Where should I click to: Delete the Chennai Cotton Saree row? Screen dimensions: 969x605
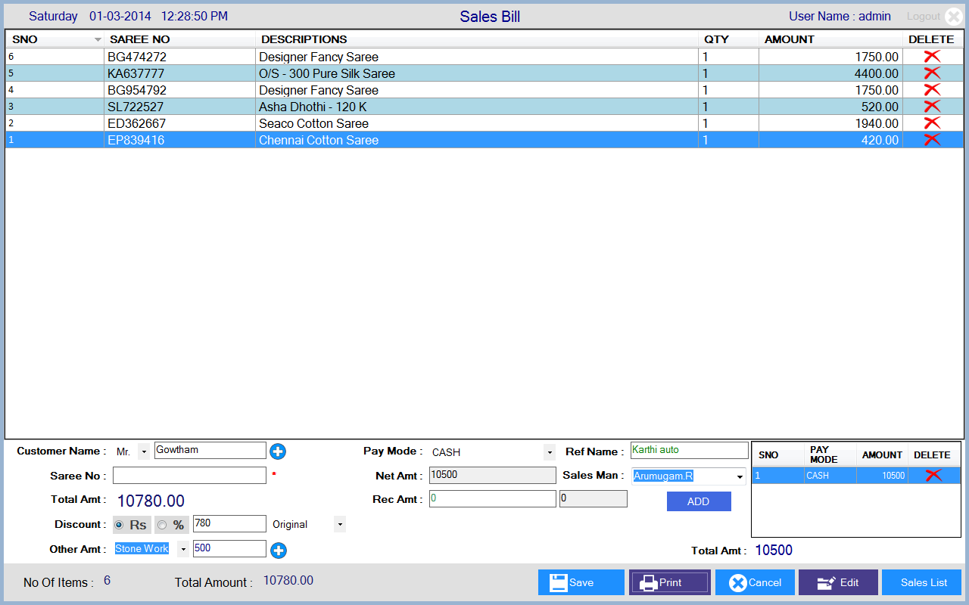pos(932,140)
